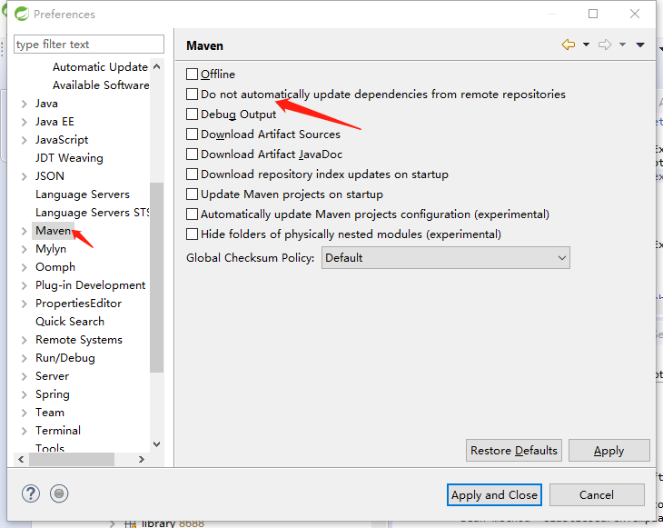
Task: Expand the Oomph tree node
Action: pos(25,267)
